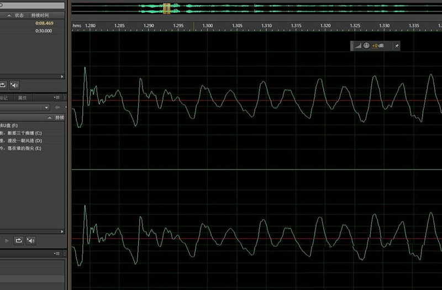Pin the floating volume HUD

(x=396, y=45)
